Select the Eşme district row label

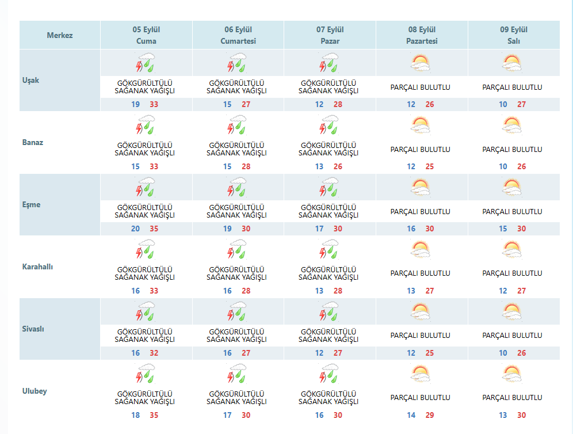coord(31,204)
